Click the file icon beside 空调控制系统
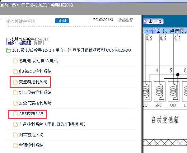The image size is (187, 153). 16,146
